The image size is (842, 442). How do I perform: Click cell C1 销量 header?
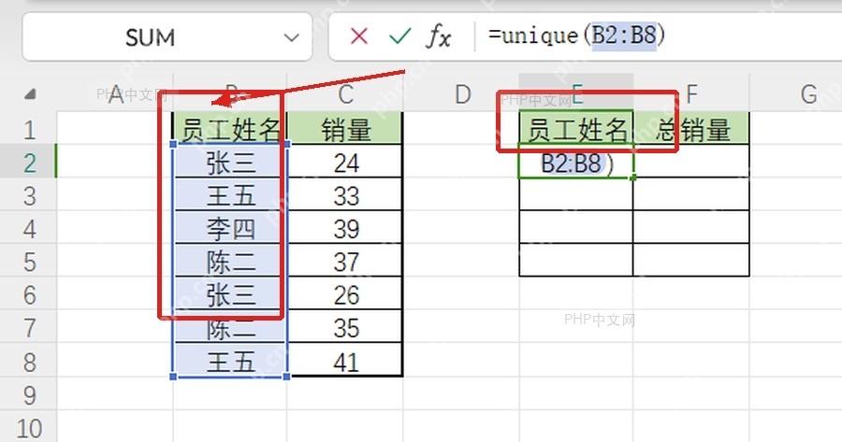(x=345, y=129)
